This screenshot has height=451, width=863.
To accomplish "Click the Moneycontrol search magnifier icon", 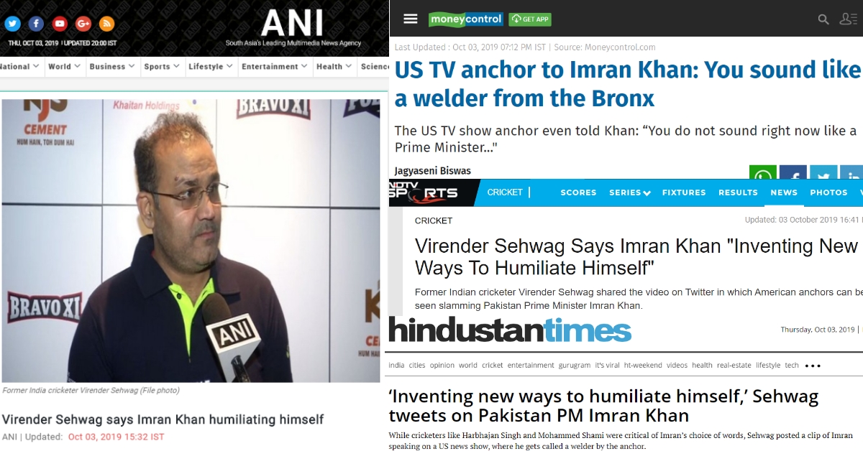I will [823, 19].
